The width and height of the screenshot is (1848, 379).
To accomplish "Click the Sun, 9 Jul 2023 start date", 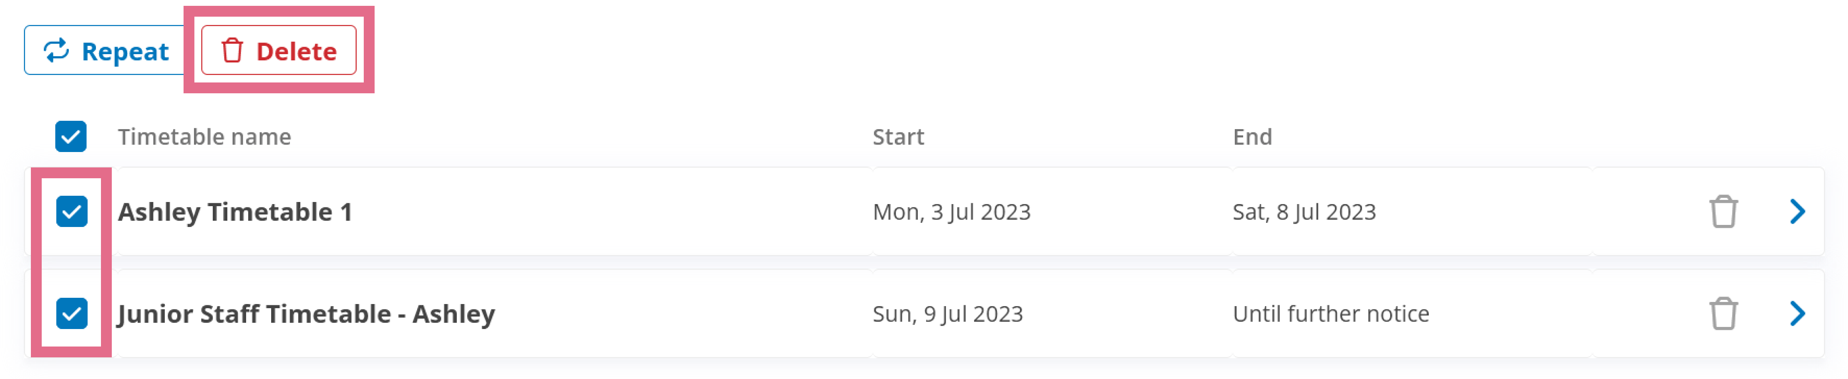I will pos(948,314).
